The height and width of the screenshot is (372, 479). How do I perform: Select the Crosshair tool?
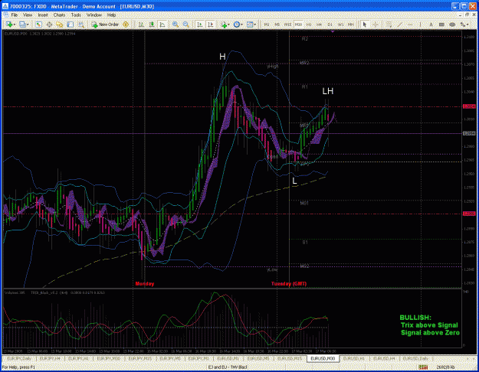[x=375, y=24]
